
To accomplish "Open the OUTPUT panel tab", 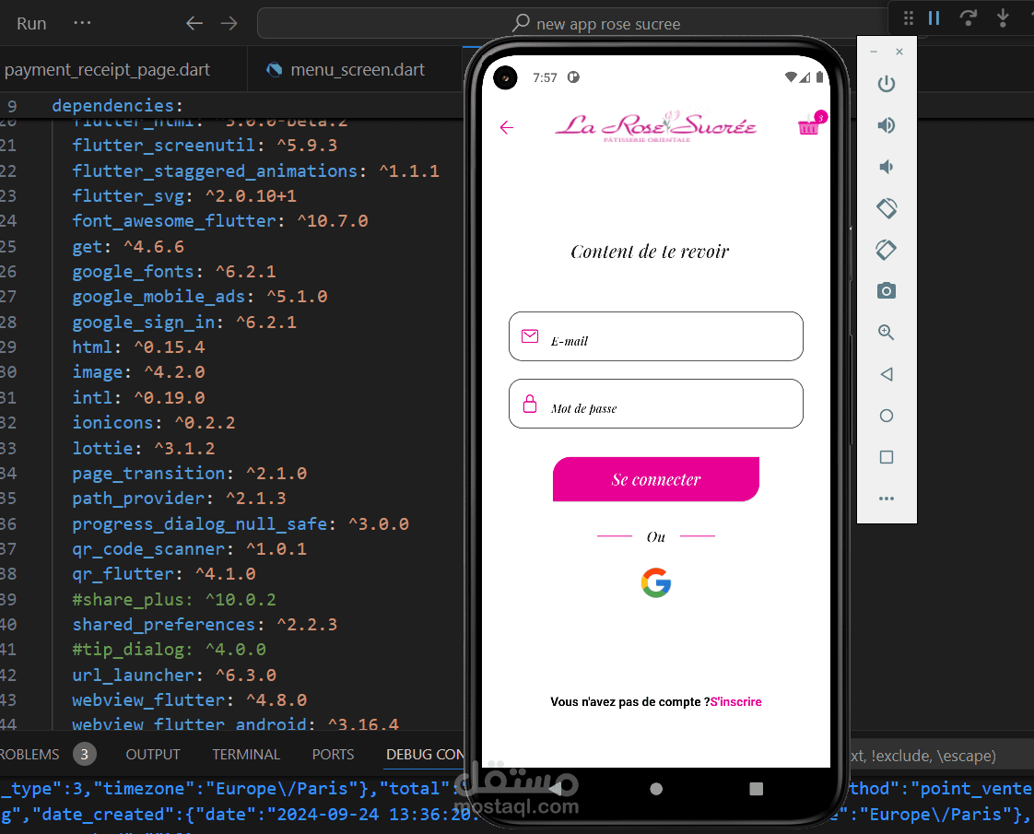I will [153, 754].
